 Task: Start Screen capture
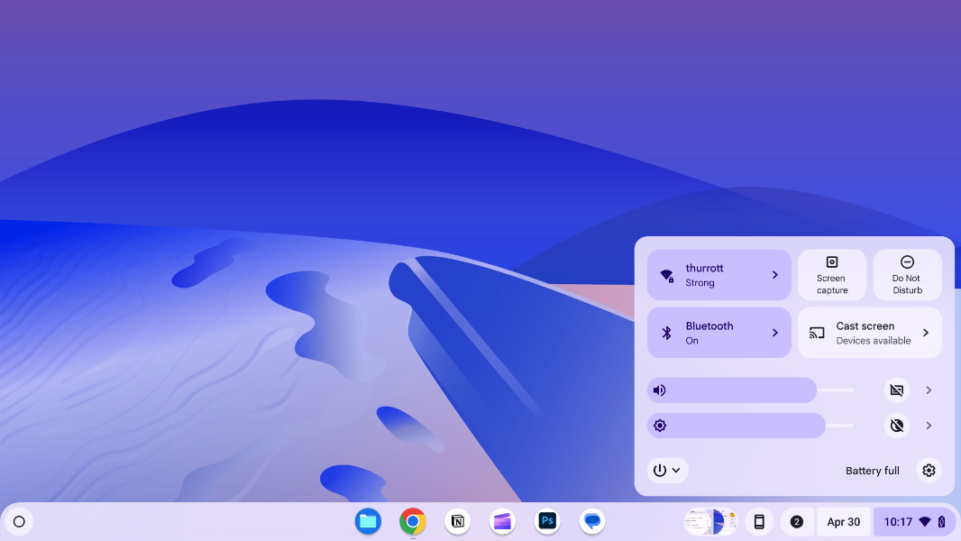coord(832,275)
